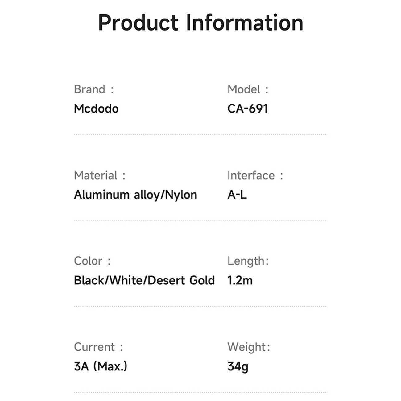Select the 3A (Max.) current value
Screen dimensions: 401x401
pos(101,366)
